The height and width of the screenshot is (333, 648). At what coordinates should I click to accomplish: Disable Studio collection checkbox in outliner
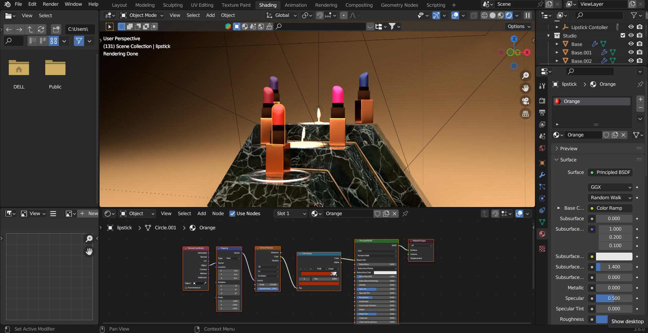pyautogui.click(x=623, y=35)
